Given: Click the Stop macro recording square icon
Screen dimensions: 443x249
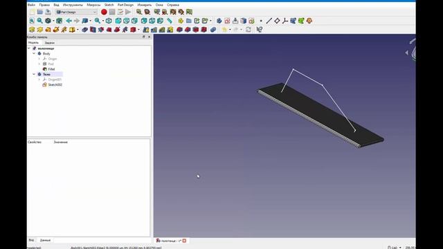Looking at the screenshot, I should pos(112,12).
